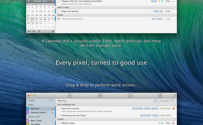This screenshot has width=203, height=125.
Task: Click the '14 Oct, 09:00' due date
Action: point(165,108)
